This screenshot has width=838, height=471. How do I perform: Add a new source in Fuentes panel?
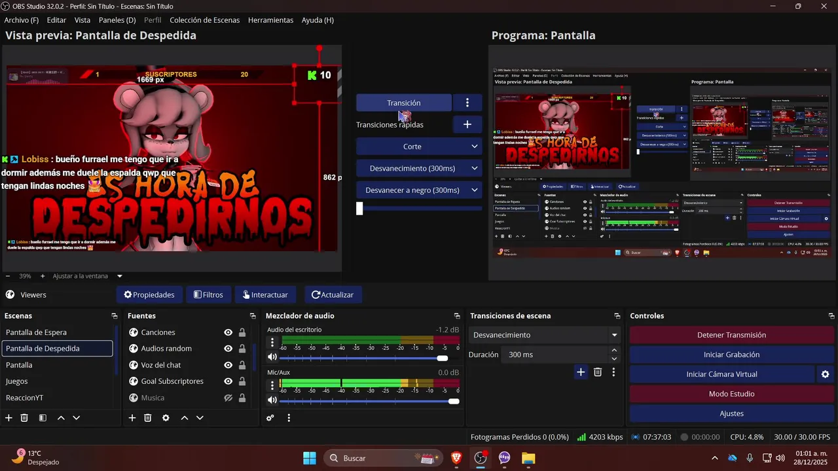tap(132, 417)
